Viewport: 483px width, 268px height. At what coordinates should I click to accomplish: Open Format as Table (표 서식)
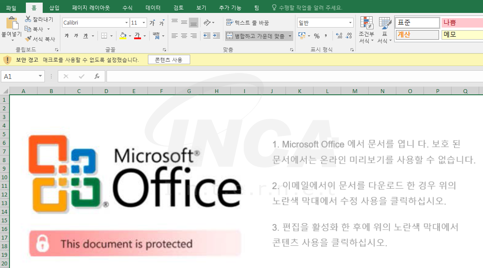pyautogui.click(x=384, y=30)
